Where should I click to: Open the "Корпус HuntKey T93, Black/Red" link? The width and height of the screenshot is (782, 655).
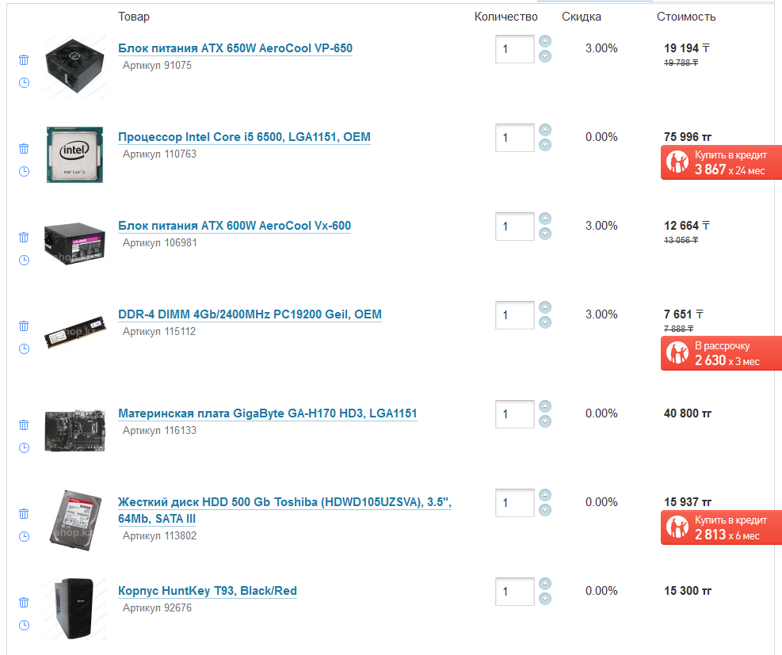(208, 591)
